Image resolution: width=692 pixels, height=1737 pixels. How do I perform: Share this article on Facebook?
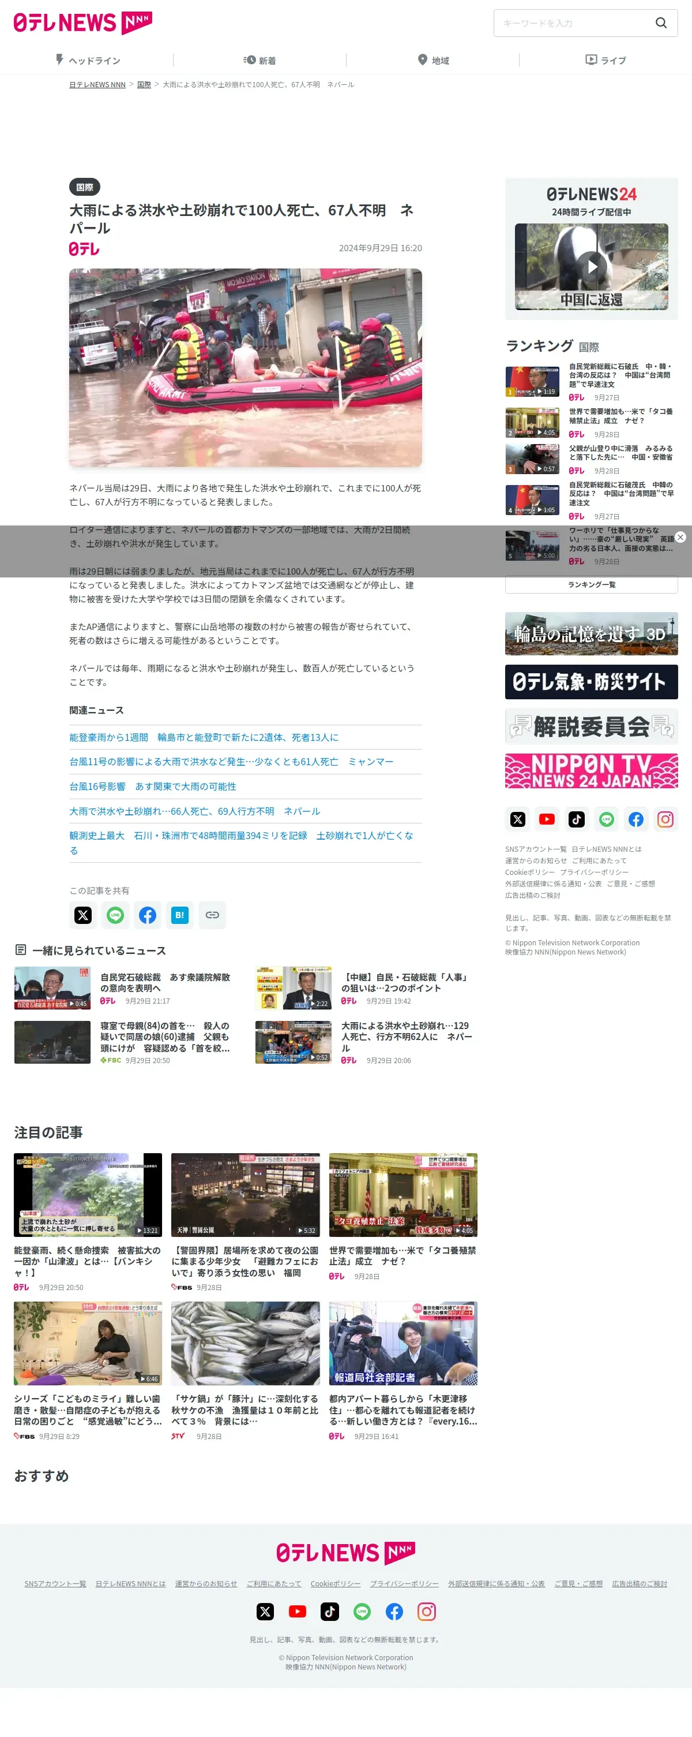pyautogui.click(x=148, y=915)
